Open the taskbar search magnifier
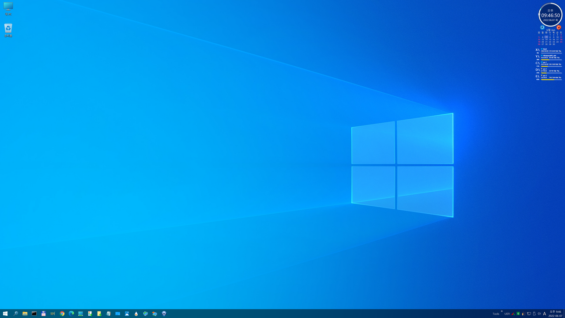The image size is (565, 318). coord(15,314)
